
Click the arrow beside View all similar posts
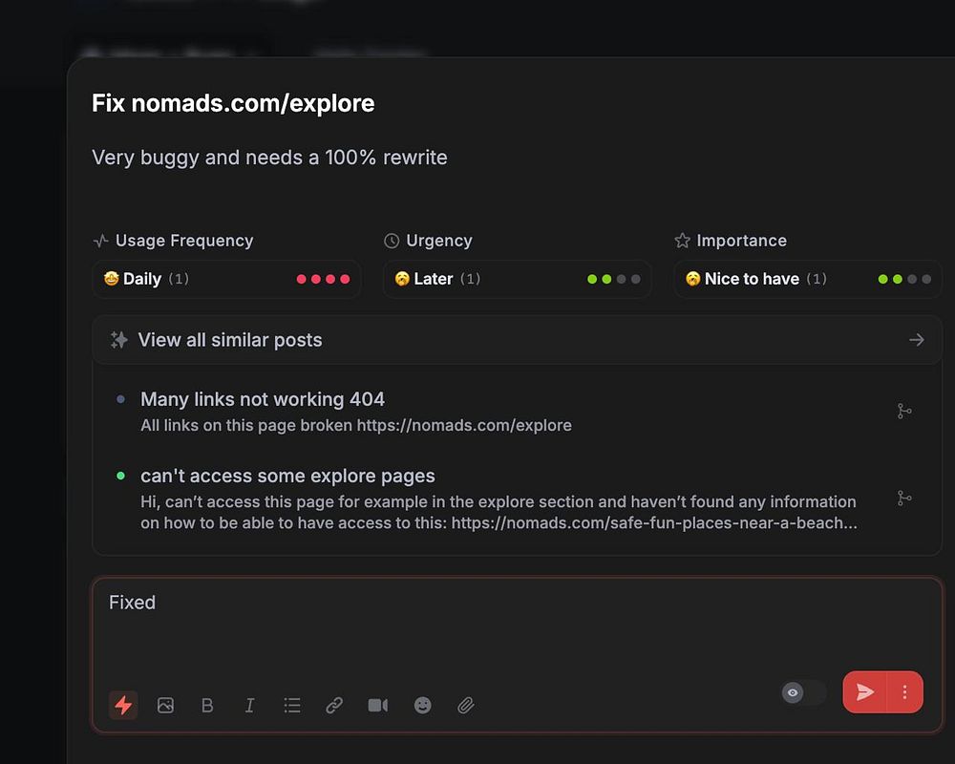point(917,340)
